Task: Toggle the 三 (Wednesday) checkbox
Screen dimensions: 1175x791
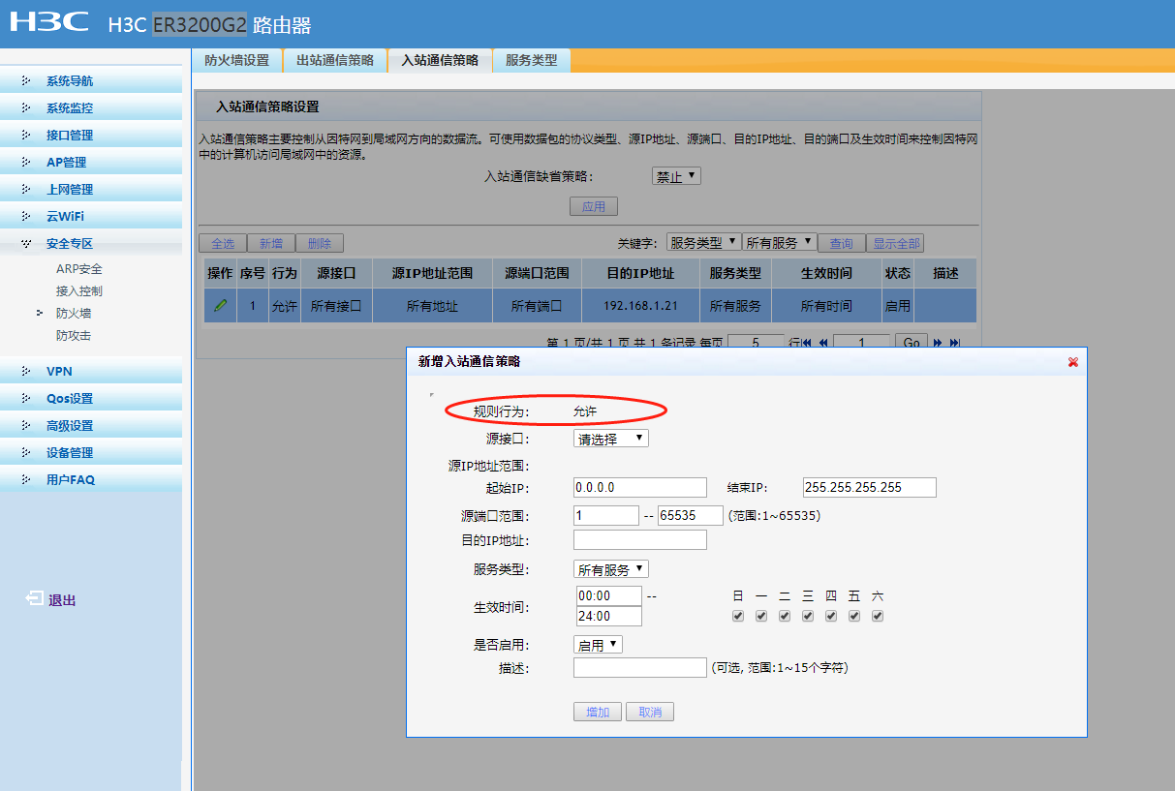Action: pyautogui.click(x=808, y=616)
